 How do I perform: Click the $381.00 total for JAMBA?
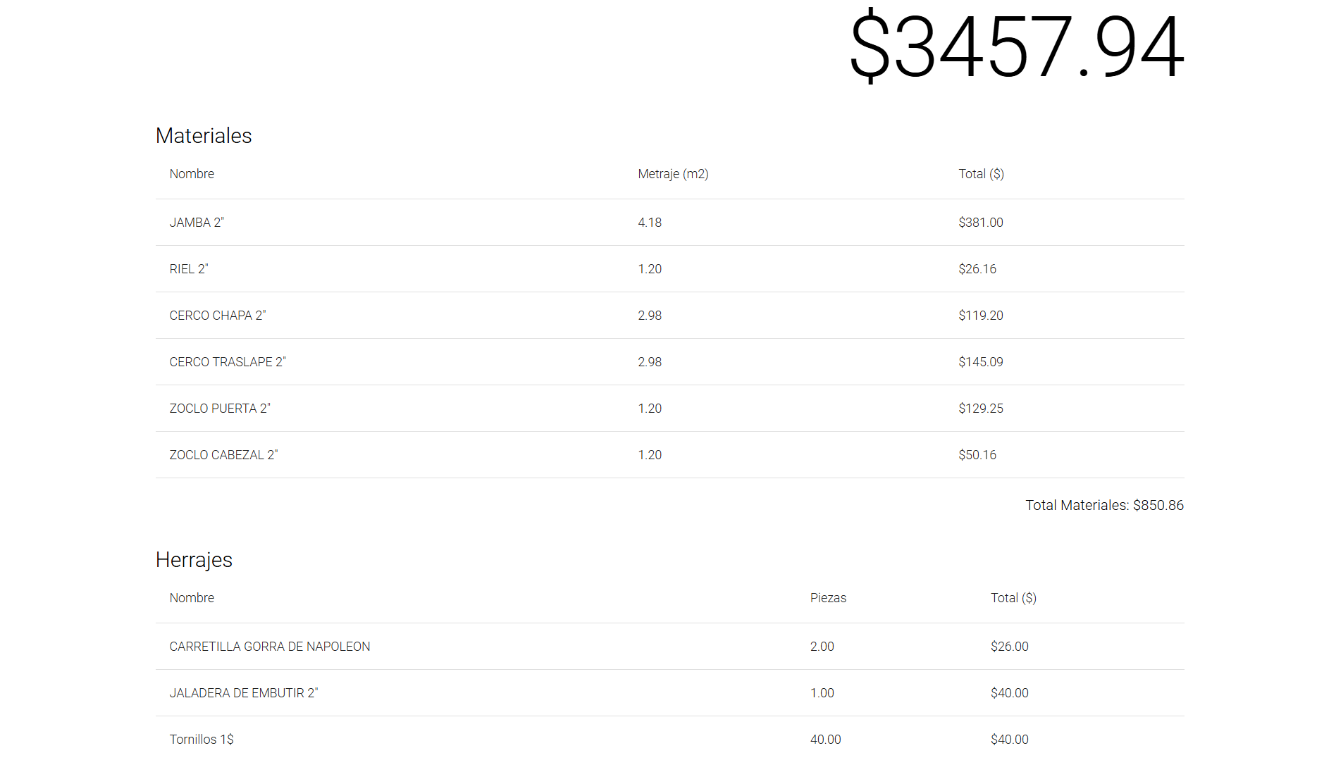[x=980, y=223]
